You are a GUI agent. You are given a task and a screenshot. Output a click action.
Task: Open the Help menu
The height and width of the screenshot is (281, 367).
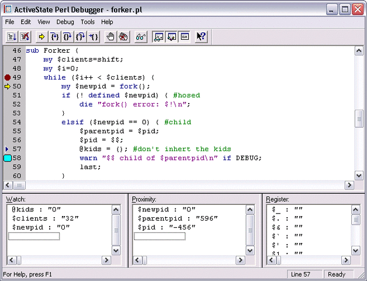[107, 22]
